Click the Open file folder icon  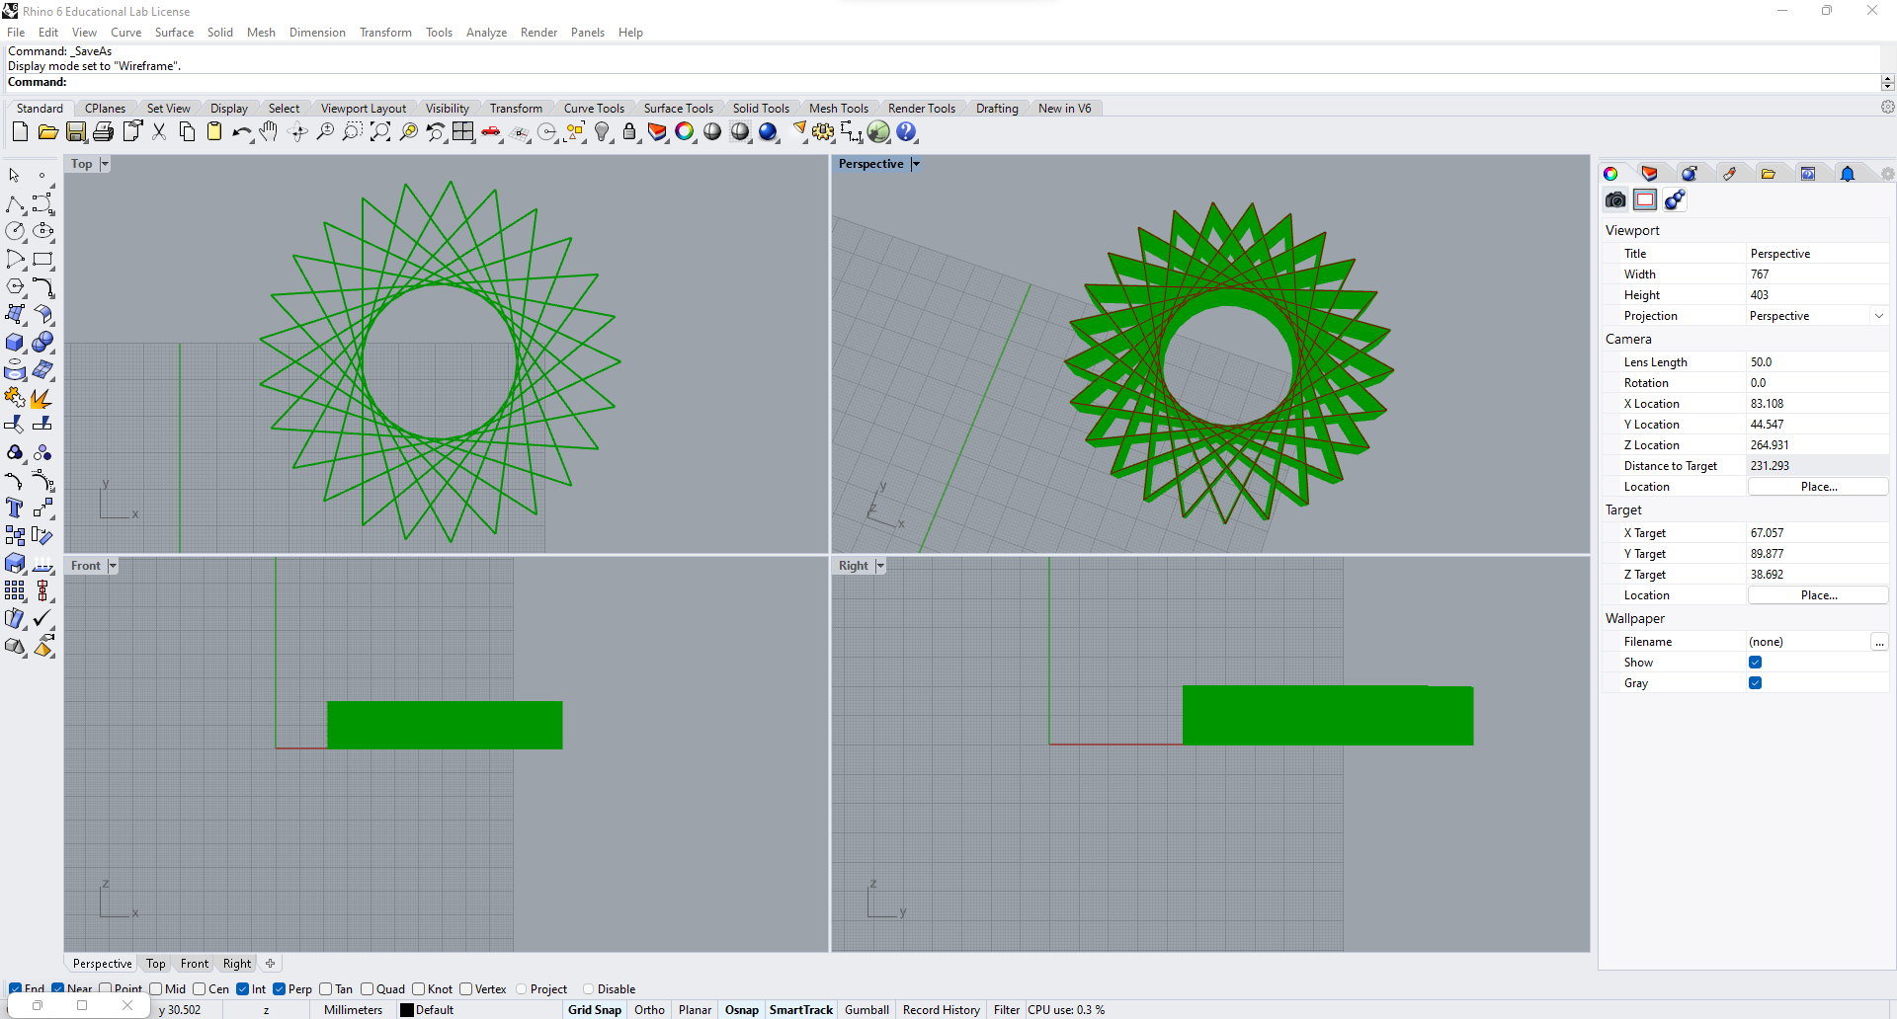pyautogui.click(x=47, y=131)
